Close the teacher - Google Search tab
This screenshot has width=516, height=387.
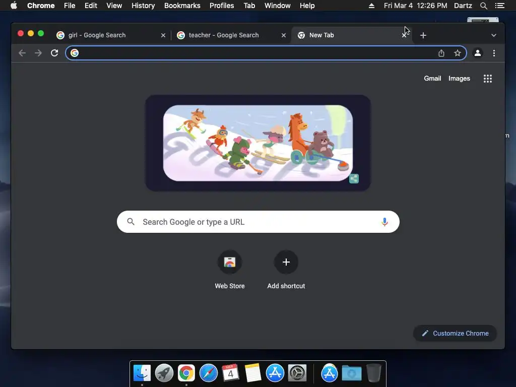pyautogui.click(x=283, y=35)
